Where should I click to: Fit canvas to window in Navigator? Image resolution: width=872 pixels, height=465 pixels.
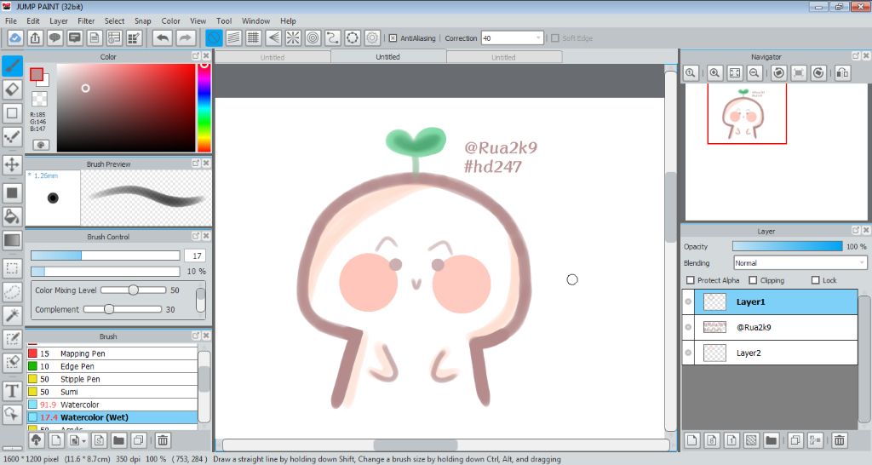[735, 73]
